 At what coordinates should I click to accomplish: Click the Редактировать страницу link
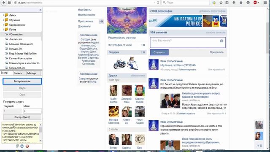click(122, 38)
